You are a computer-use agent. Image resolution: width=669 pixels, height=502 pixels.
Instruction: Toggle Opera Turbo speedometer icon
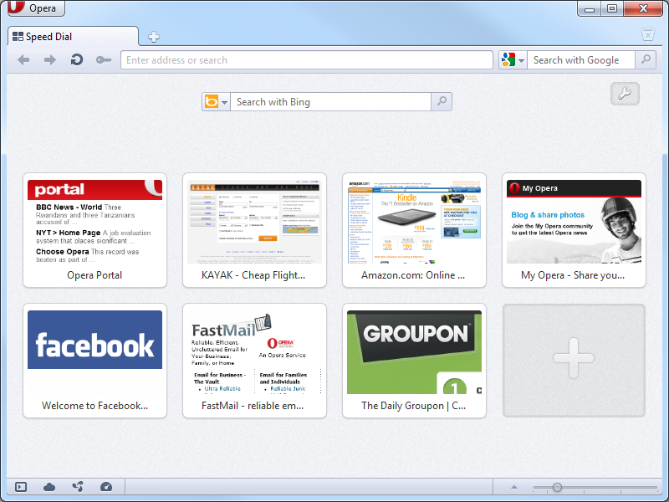(x=106, y=487)
